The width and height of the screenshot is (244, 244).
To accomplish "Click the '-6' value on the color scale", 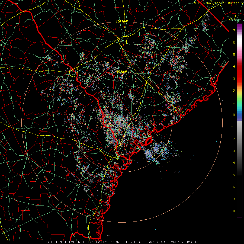I will pos(233,187).
